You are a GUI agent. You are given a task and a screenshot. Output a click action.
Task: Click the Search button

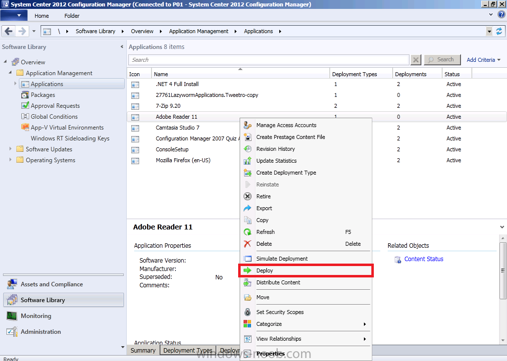coord(442,60)
